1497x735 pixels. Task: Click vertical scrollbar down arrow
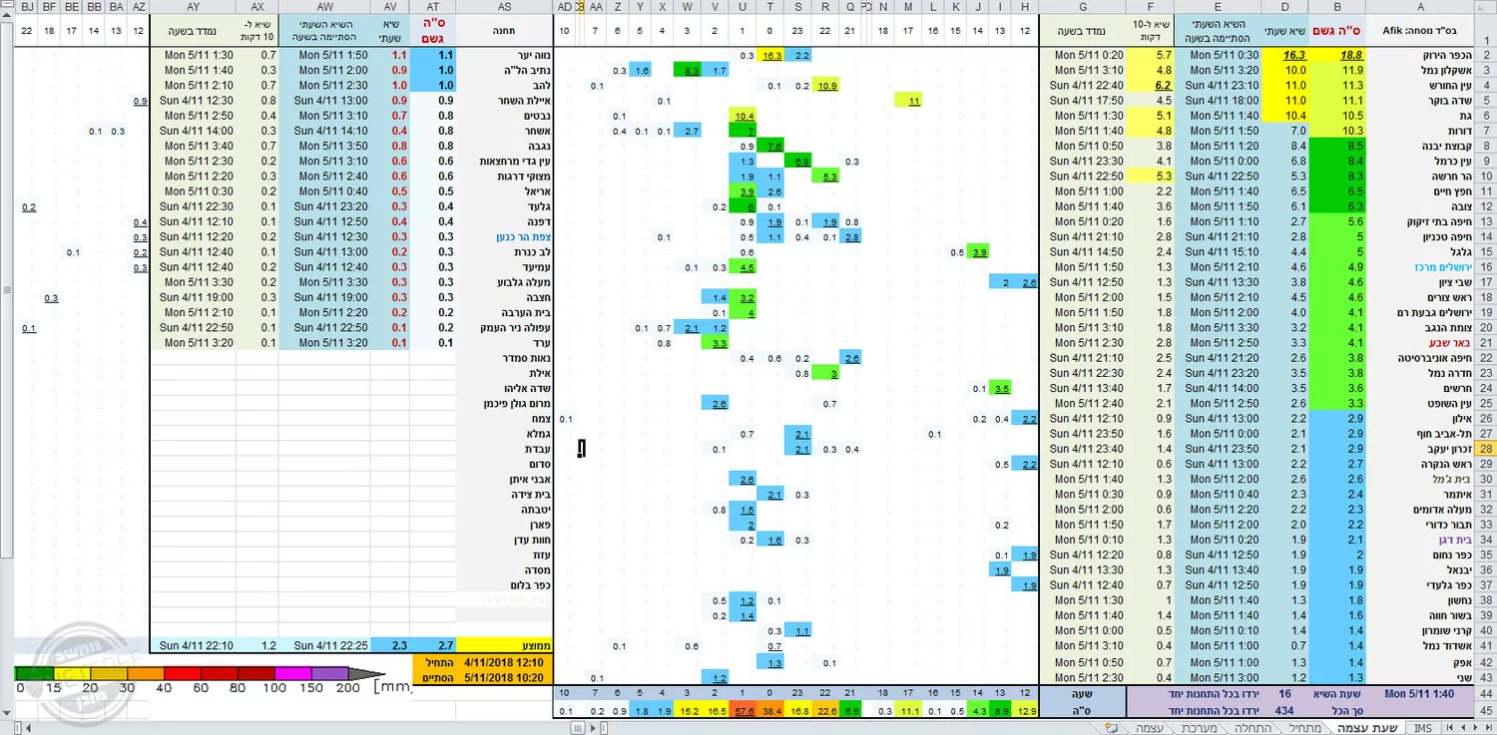6,711
